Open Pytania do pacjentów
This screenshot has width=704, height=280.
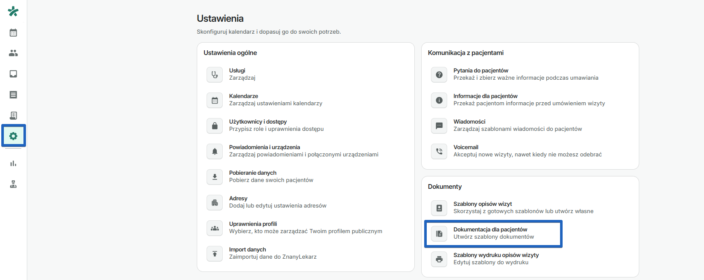pyautogui.click(x=481, y=71)
